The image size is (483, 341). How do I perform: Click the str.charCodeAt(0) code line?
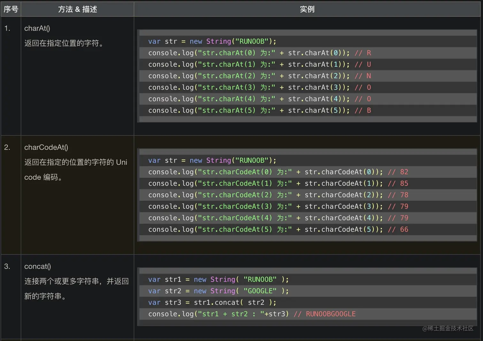coord(278,172)
